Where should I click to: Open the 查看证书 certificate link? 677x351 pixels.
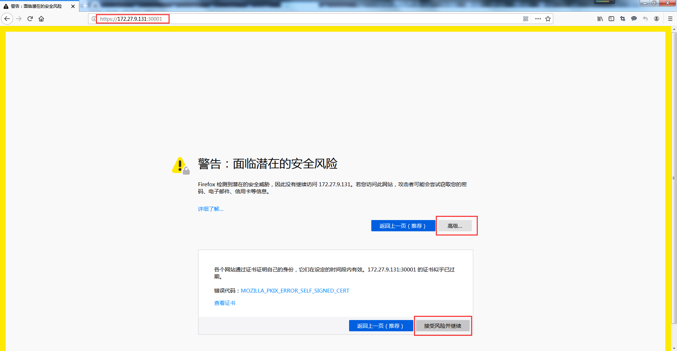coord(225,303)
